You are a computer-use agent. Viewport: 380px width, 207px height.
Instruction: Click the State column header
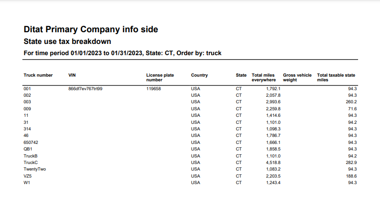click(x=241, y=75)
